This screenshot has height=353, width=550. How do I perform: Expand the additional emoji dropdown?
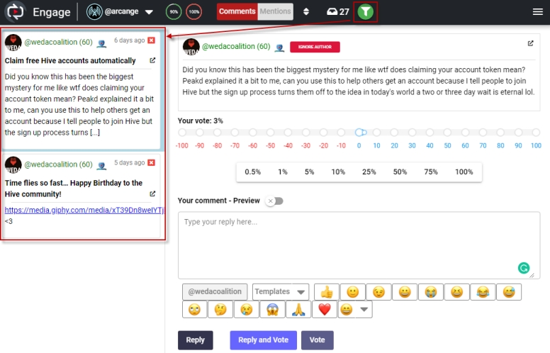coord(364,310)
